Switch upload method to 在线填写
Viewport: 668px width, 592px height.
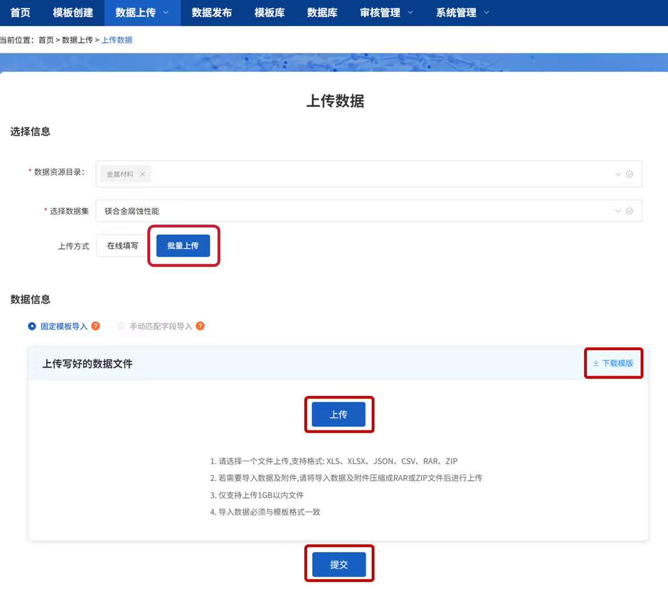123,246
